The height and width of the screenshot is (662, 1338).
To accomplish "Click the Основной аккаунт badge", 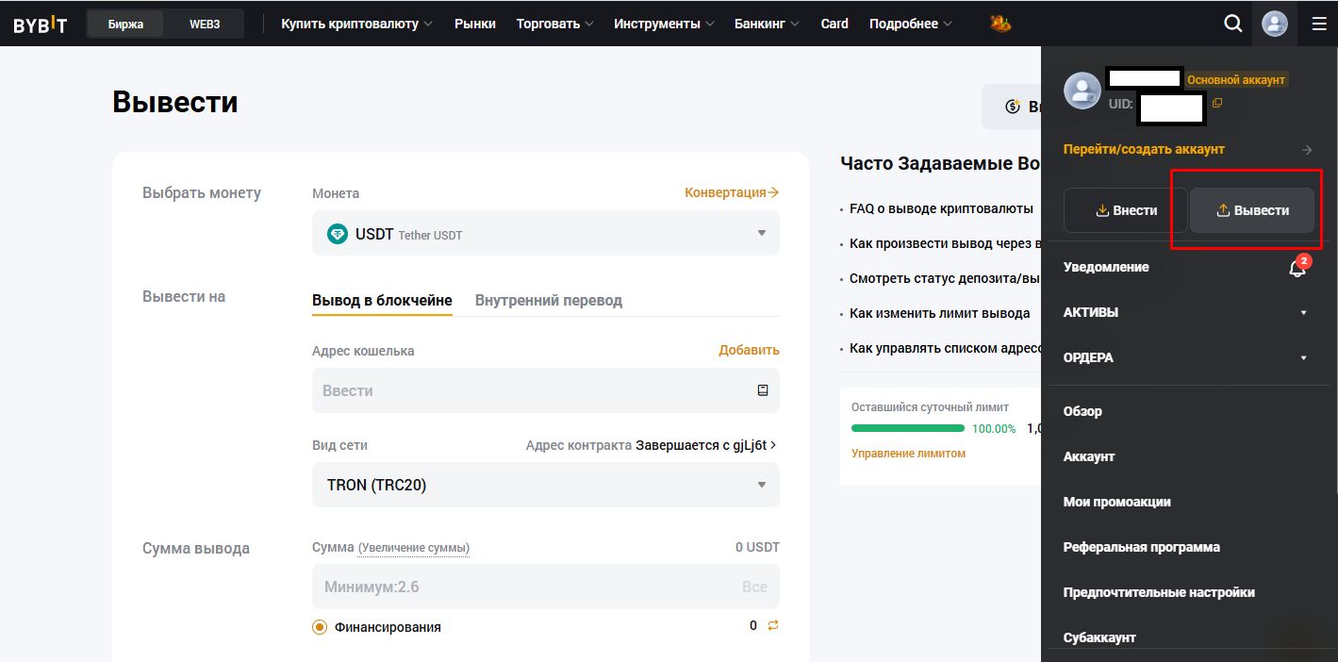I will [1236, 80].
